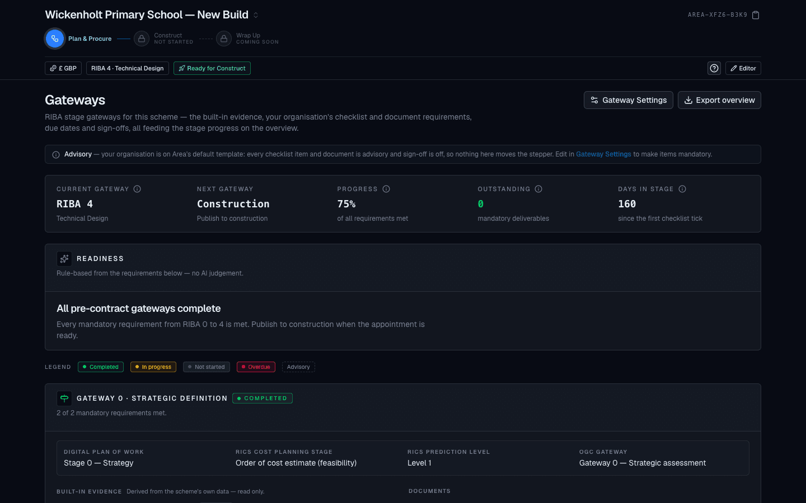Open the Construct stage label

click(x=174, y=39)
